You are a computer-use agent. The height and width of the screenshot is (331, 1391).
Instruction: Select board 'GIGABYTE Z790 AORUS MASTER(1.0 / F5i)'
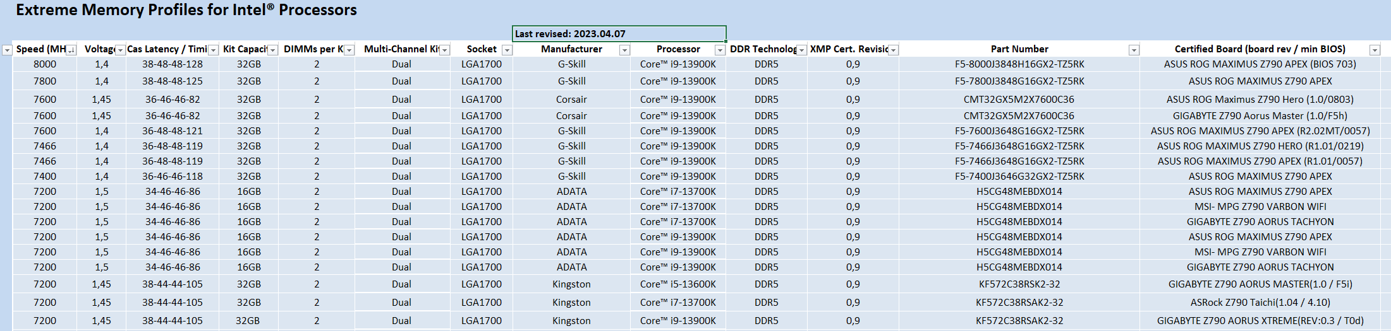[x=1260, y=284]
